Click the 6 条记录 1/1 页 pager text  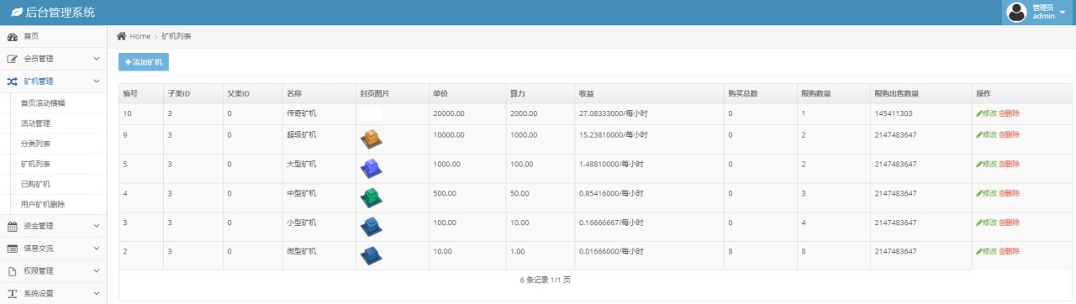coord(545,280)
